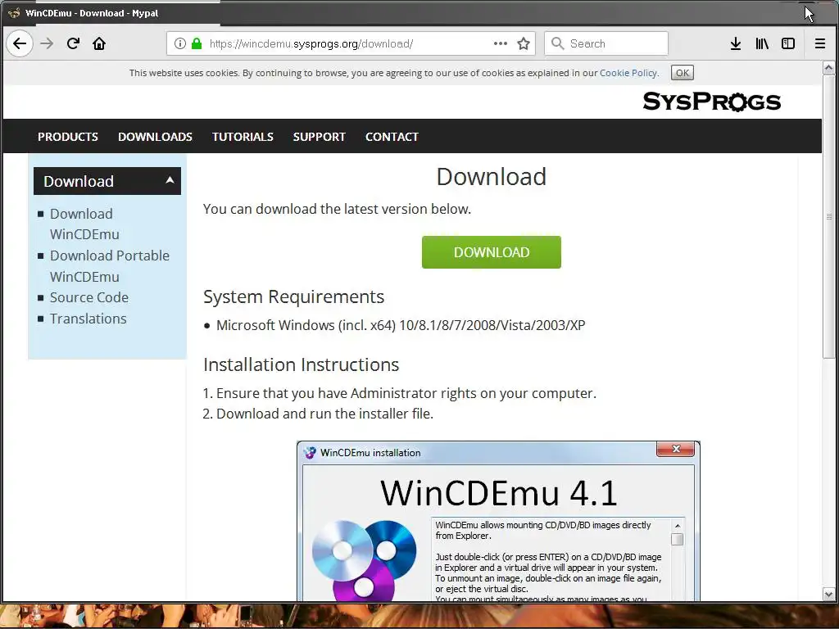Click the green DOWNLOAD button
The width and height of the screenshot is (839, 629).
click(492, 252)
